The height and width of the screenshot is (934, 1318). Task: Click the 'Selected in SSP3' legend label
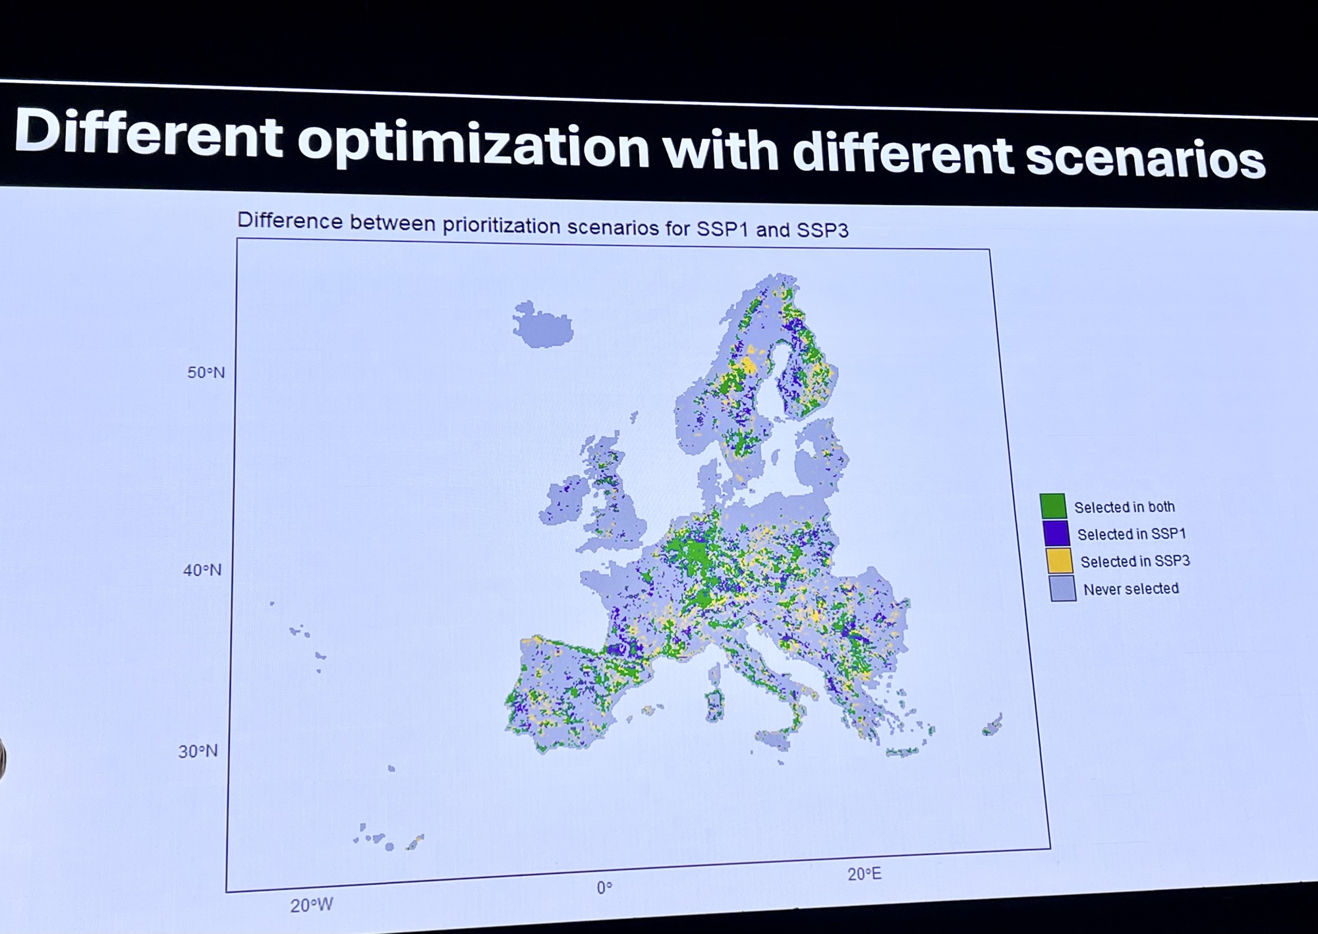point(1135,561)
